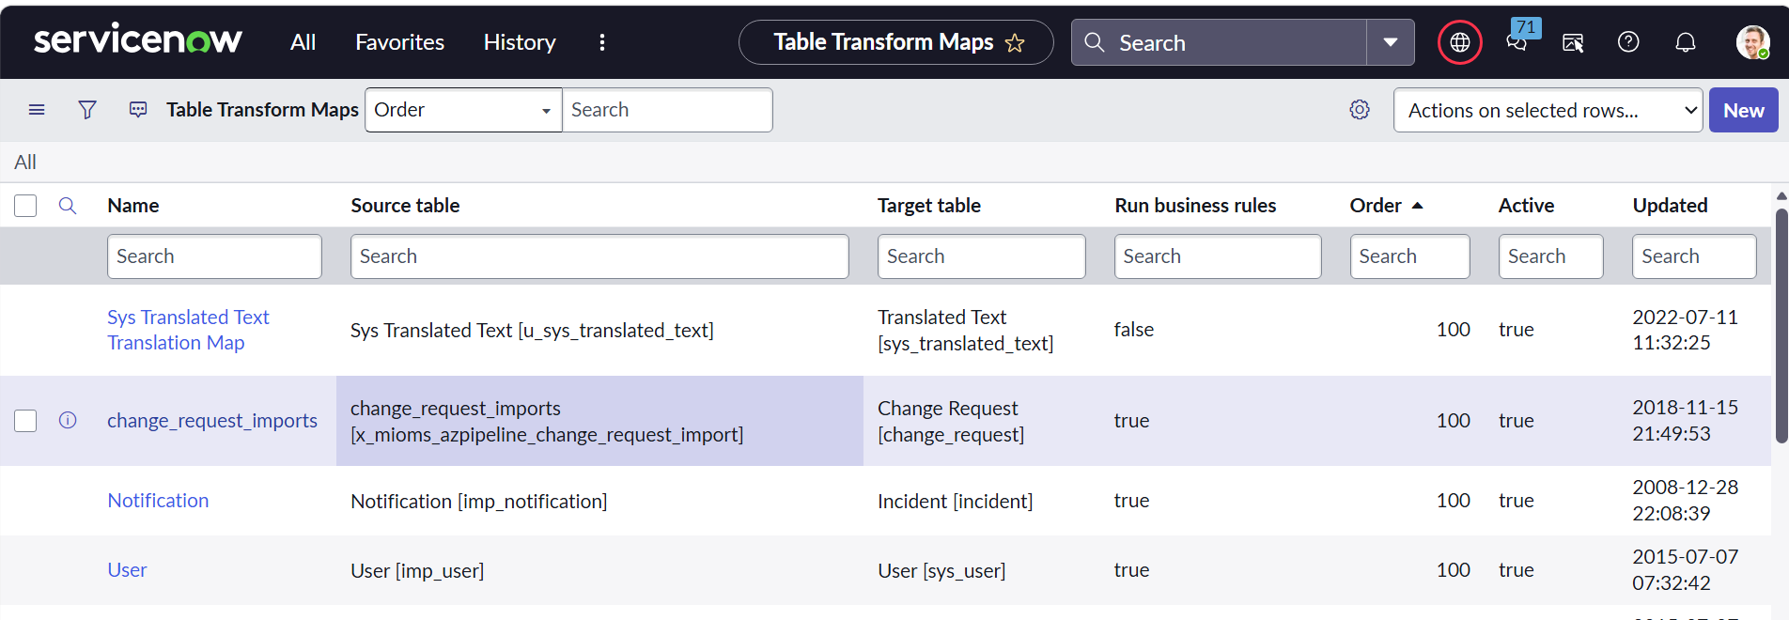Open the Favorites menu
This screenshot has height=620, width=1789.
coord(399,42)
